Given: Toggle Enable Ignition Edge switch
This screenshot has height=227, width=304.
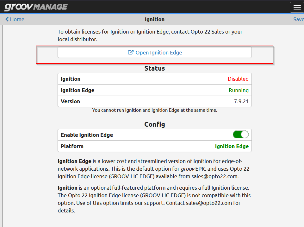Looking at the screenshot, I should coord(241,135).
